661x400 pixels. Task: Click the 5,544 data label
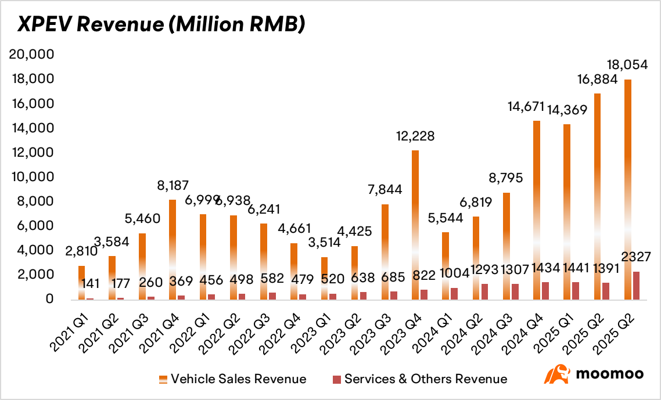446,218
